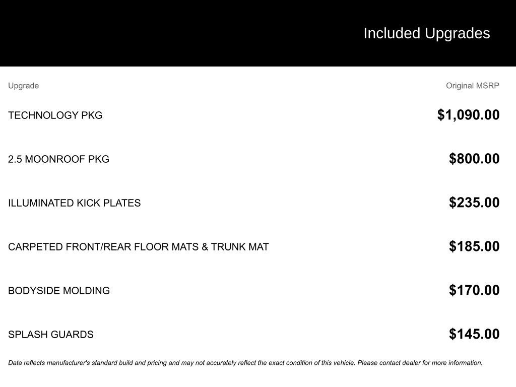Image resolution: width=516 pixels, height=387 pixels.
Task: Click the $235.00 kick plates price
Action: [474, 203]
